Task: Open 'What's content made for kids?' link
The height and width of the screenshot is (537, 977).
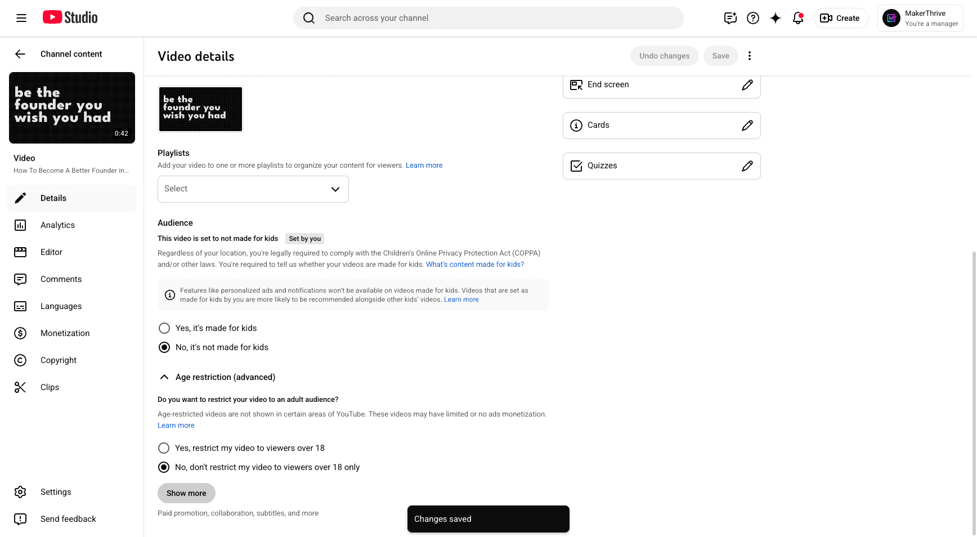Action: pyautogui.click(x=475, y=265)
